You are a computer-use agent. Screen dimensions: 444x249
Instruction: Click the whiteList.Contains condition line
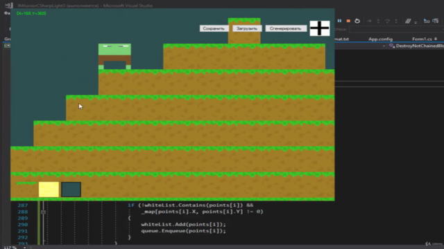click(190, 205)
